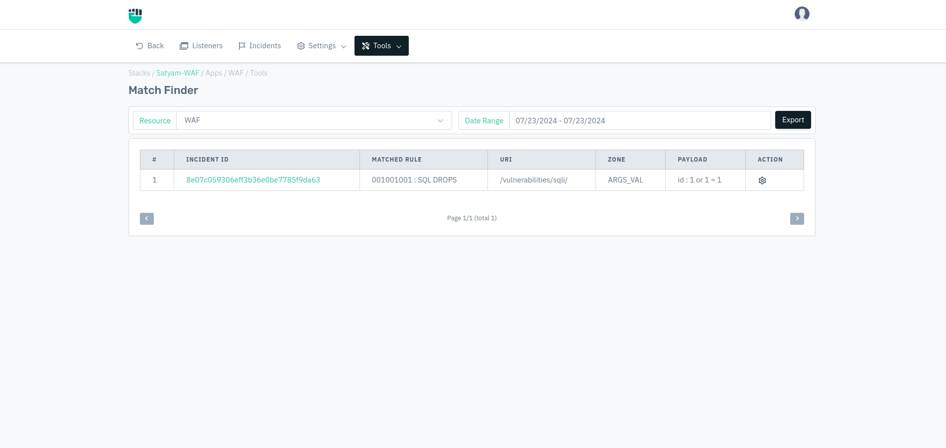Open the user profile avatar
This screenshot has height=448, width=946.
pyautogui.click(x=802, y=14)
